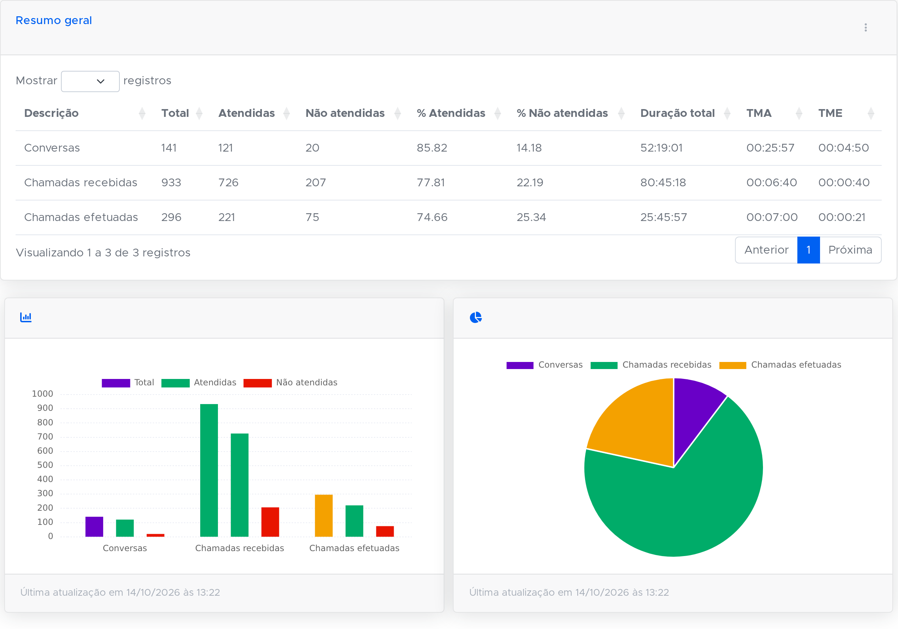Screen dimensions: 898x629
Task: Go to the Próxima page
Action: (x=850, y=250)
